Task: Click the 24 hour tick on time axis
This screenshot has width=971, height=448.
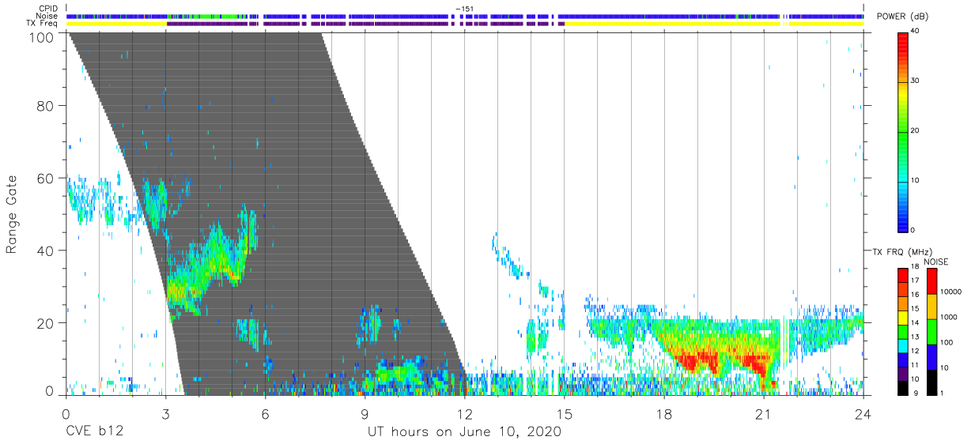Action: (863, 413)
